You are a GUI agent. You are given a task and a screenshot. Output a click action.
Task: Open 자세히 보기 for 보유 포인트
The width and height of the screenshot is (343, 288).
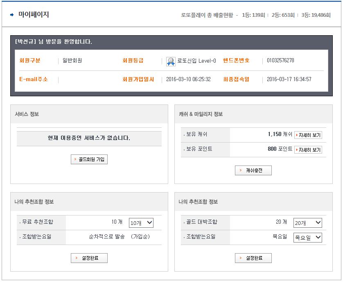click(308, 150)
